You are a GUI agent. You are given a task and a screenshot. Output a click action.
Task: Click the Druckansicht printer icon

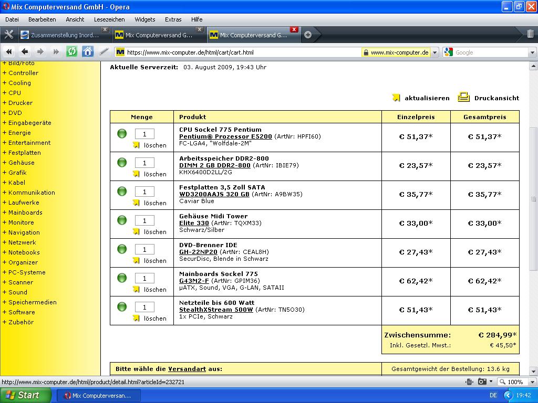pyautogui.click(x=463, y=97)
